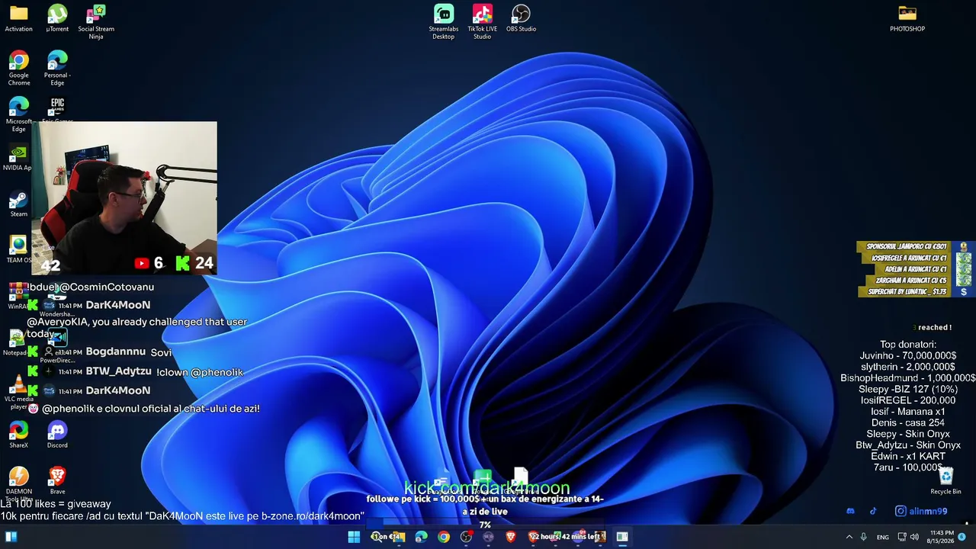976x549 pixels.
Task: Open File Explorer from the taskbar
Action: [398, 537]
